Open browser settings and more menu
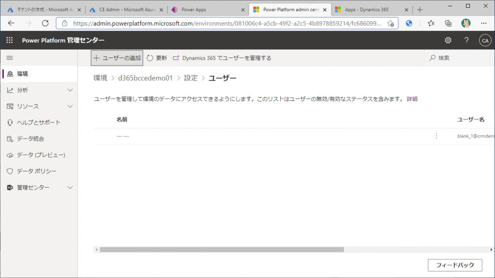 click(483, 23)
